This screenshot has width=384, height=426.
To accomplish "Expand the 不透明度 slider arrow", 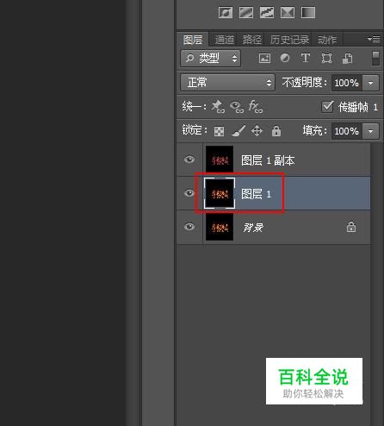I will click(x=371, y=83).
